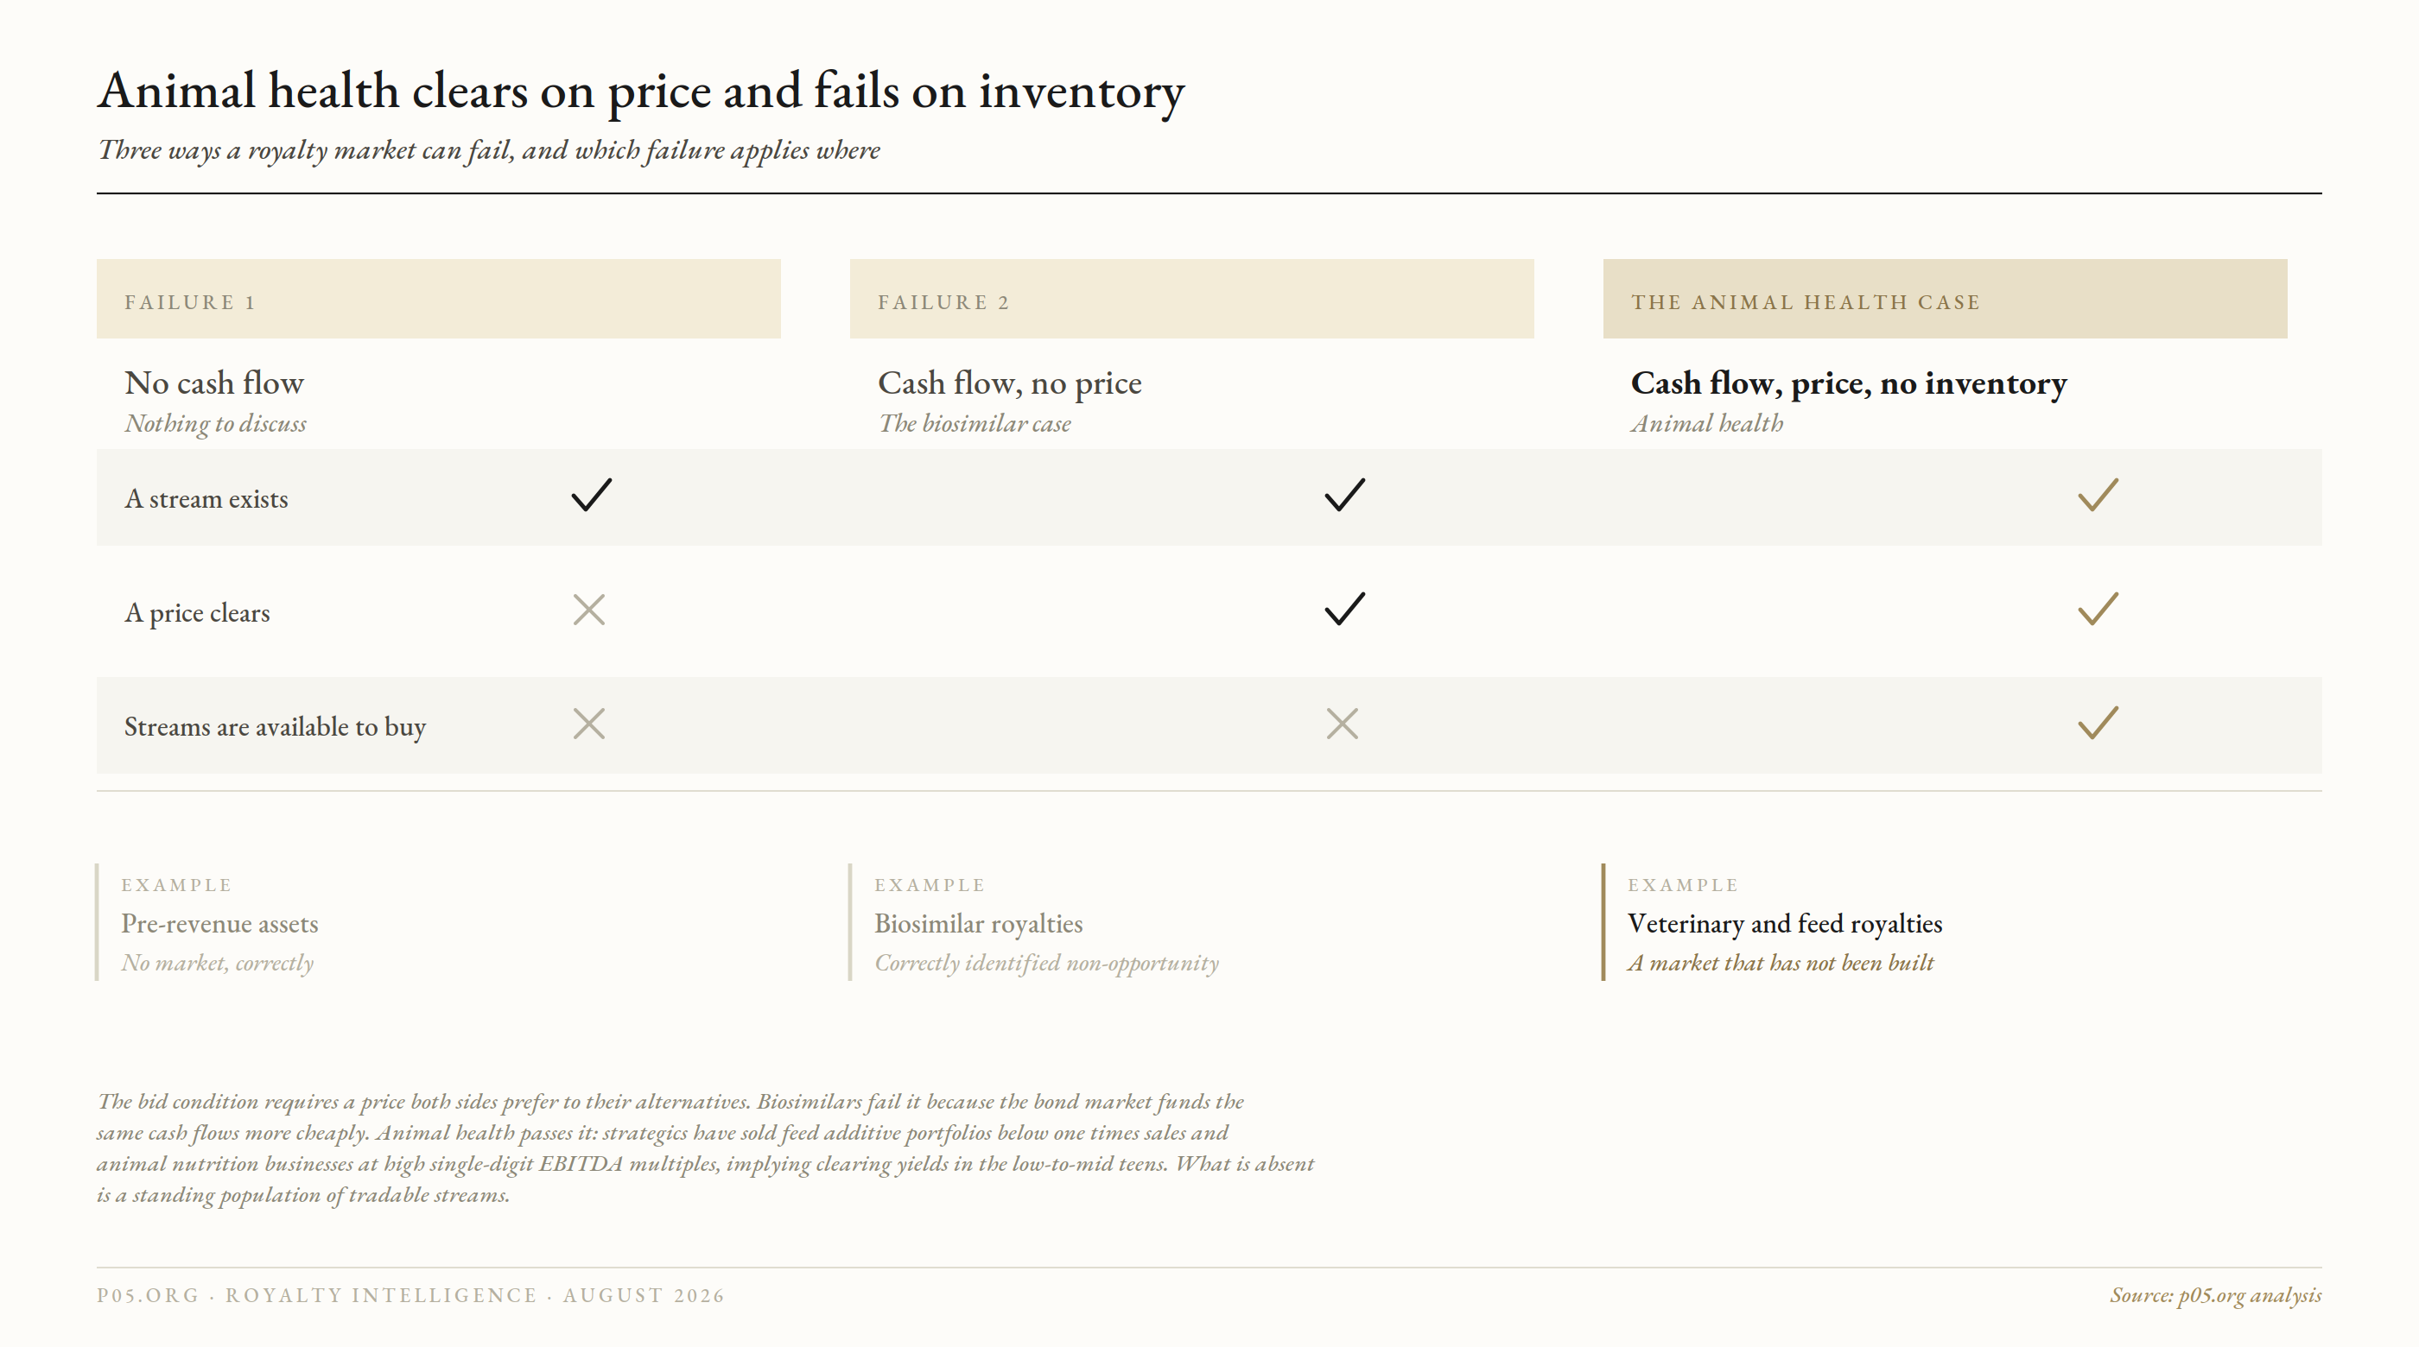Click the 'Source: p05.org analysis' footer text
The image size is (2419, 1347).
pyautogui.click(x=2215, y=1295)
